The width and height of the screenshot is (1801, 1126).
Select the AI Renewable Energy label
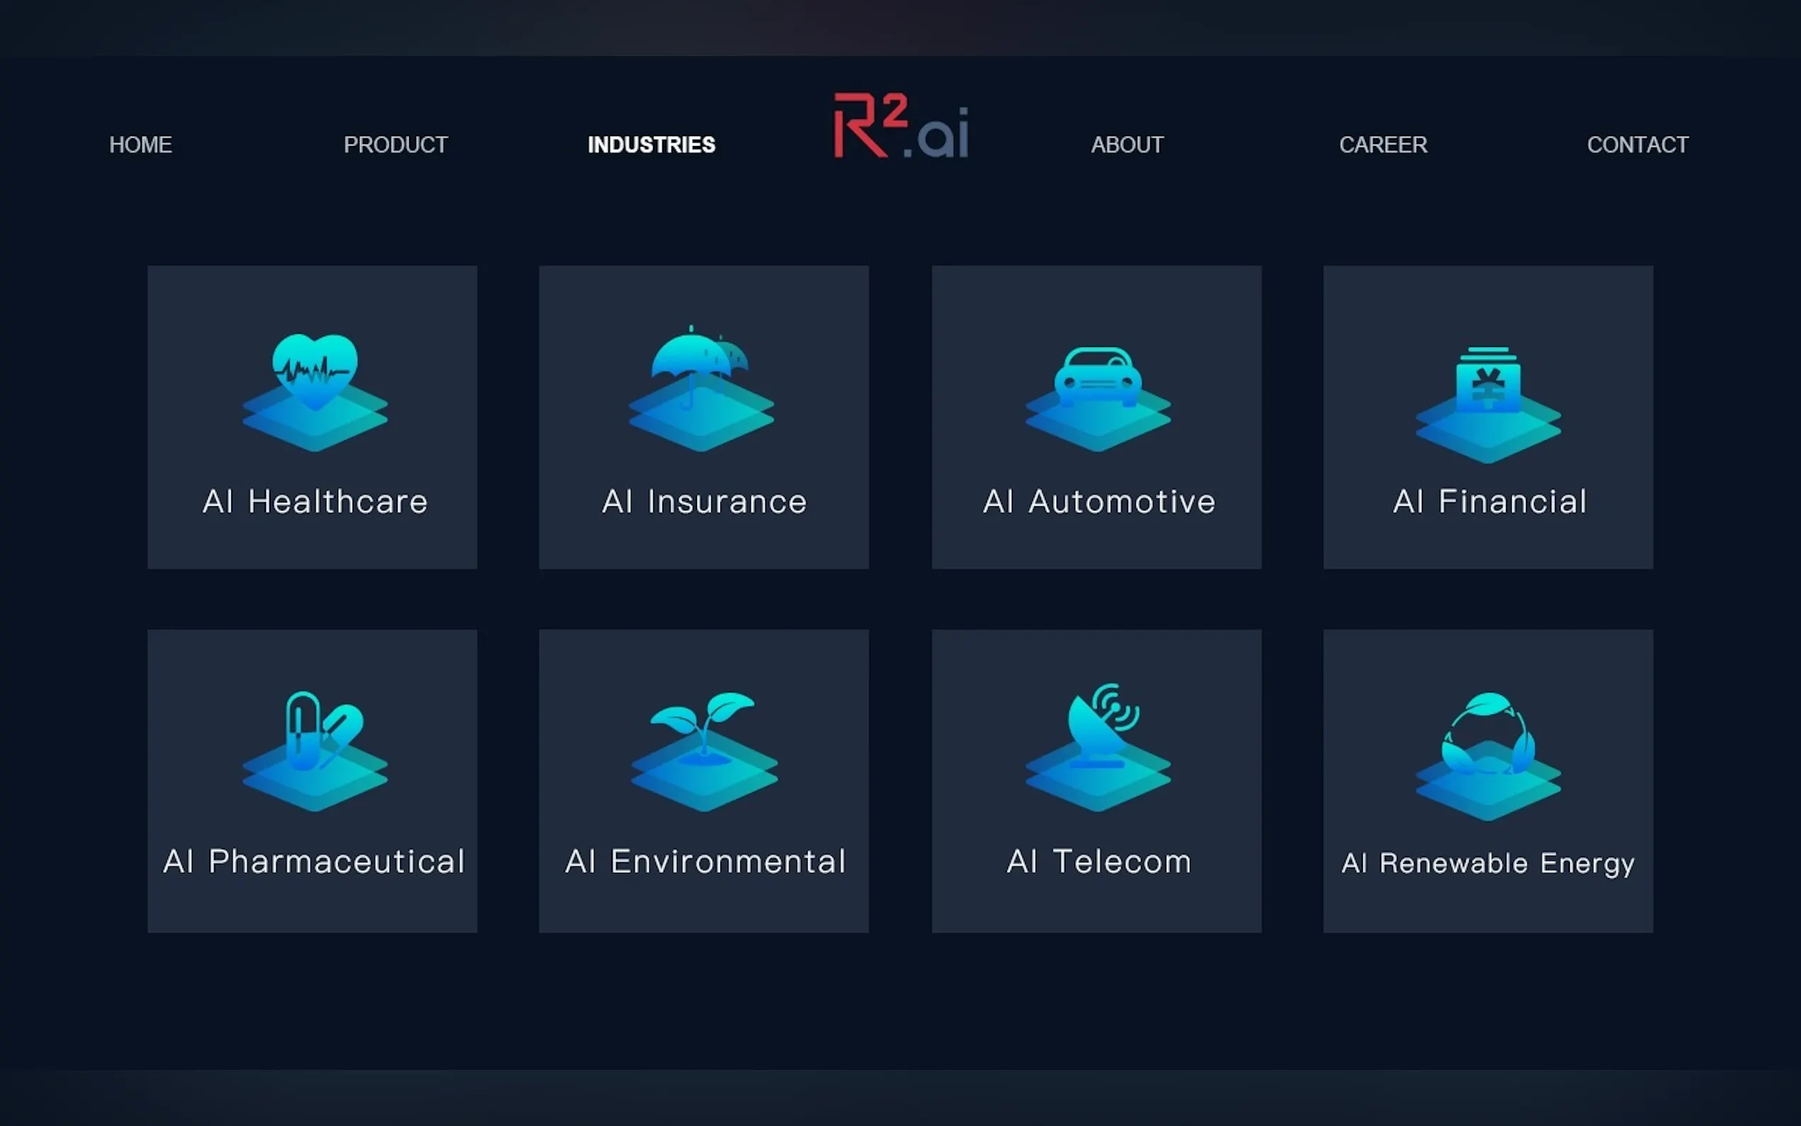1488,863
